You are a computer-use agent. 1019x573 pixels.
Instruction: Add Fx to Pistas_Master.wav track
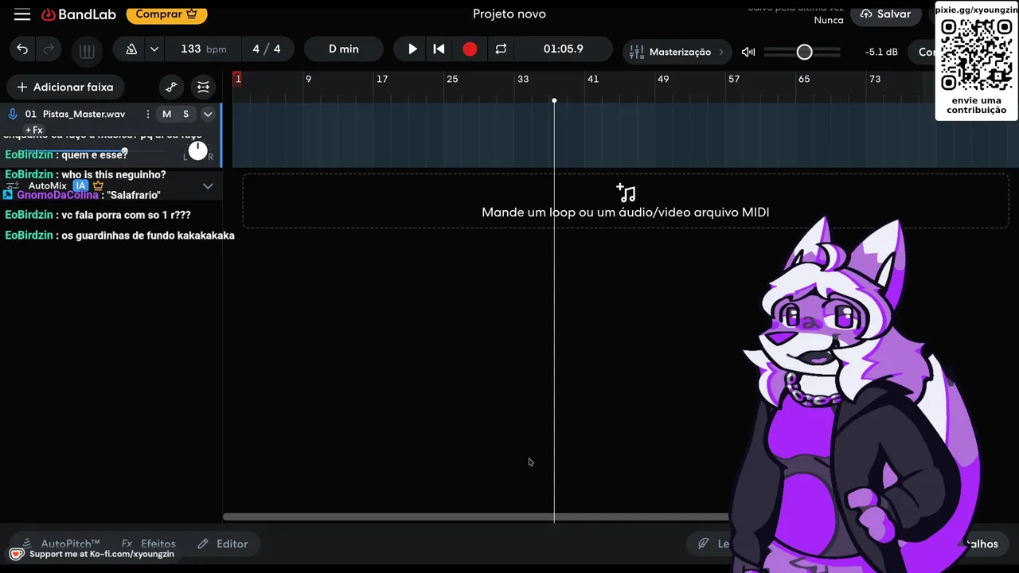pos(33,130)
